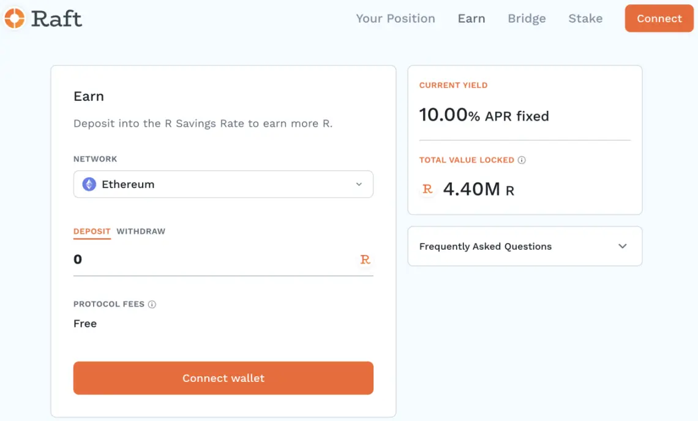The width and height of the screenshot is (698, 421).
Task: Navigate to the Stake page
Action: click(x=585, y=18)
